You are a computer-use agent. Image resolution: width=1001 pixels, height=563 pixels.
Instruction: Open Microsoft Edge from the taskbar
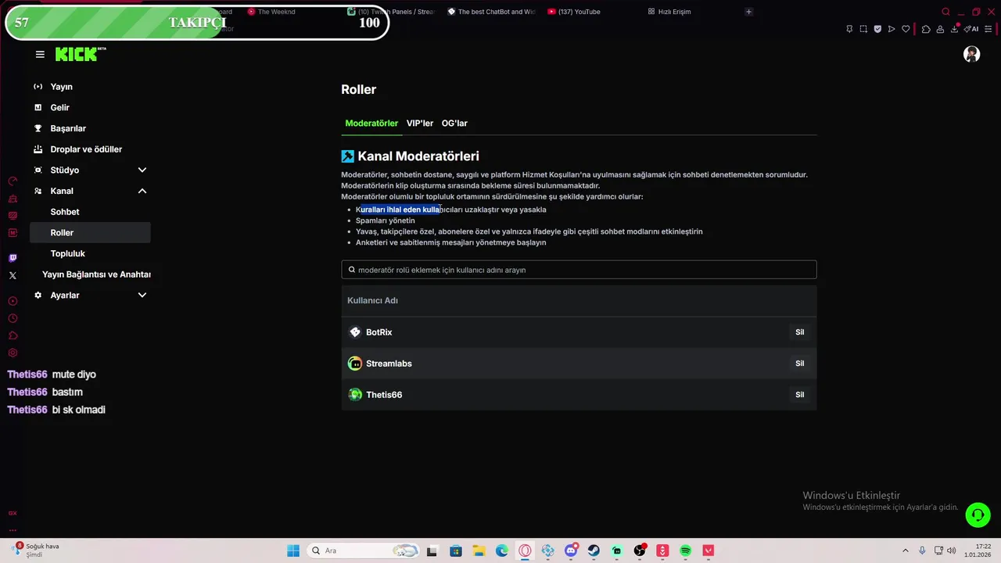point(501,550)
